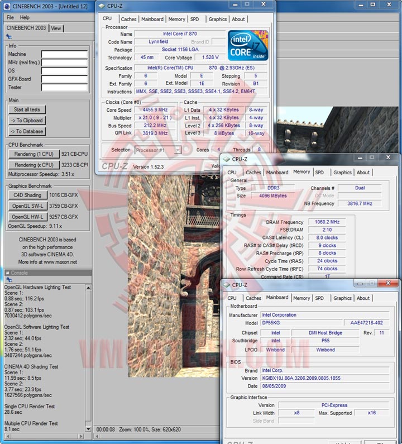
Task: Click Start all tests button
Action: (x=27, y=109)
